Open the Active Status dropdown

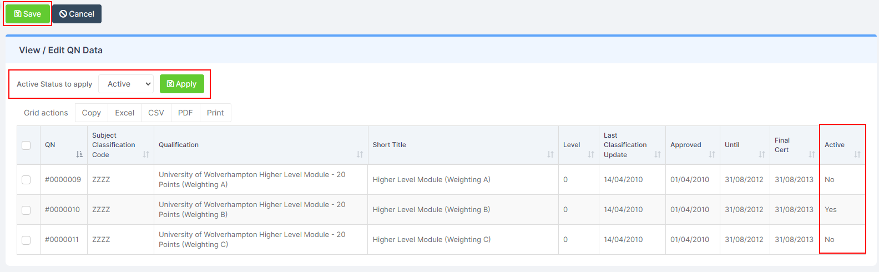(126, 84)
